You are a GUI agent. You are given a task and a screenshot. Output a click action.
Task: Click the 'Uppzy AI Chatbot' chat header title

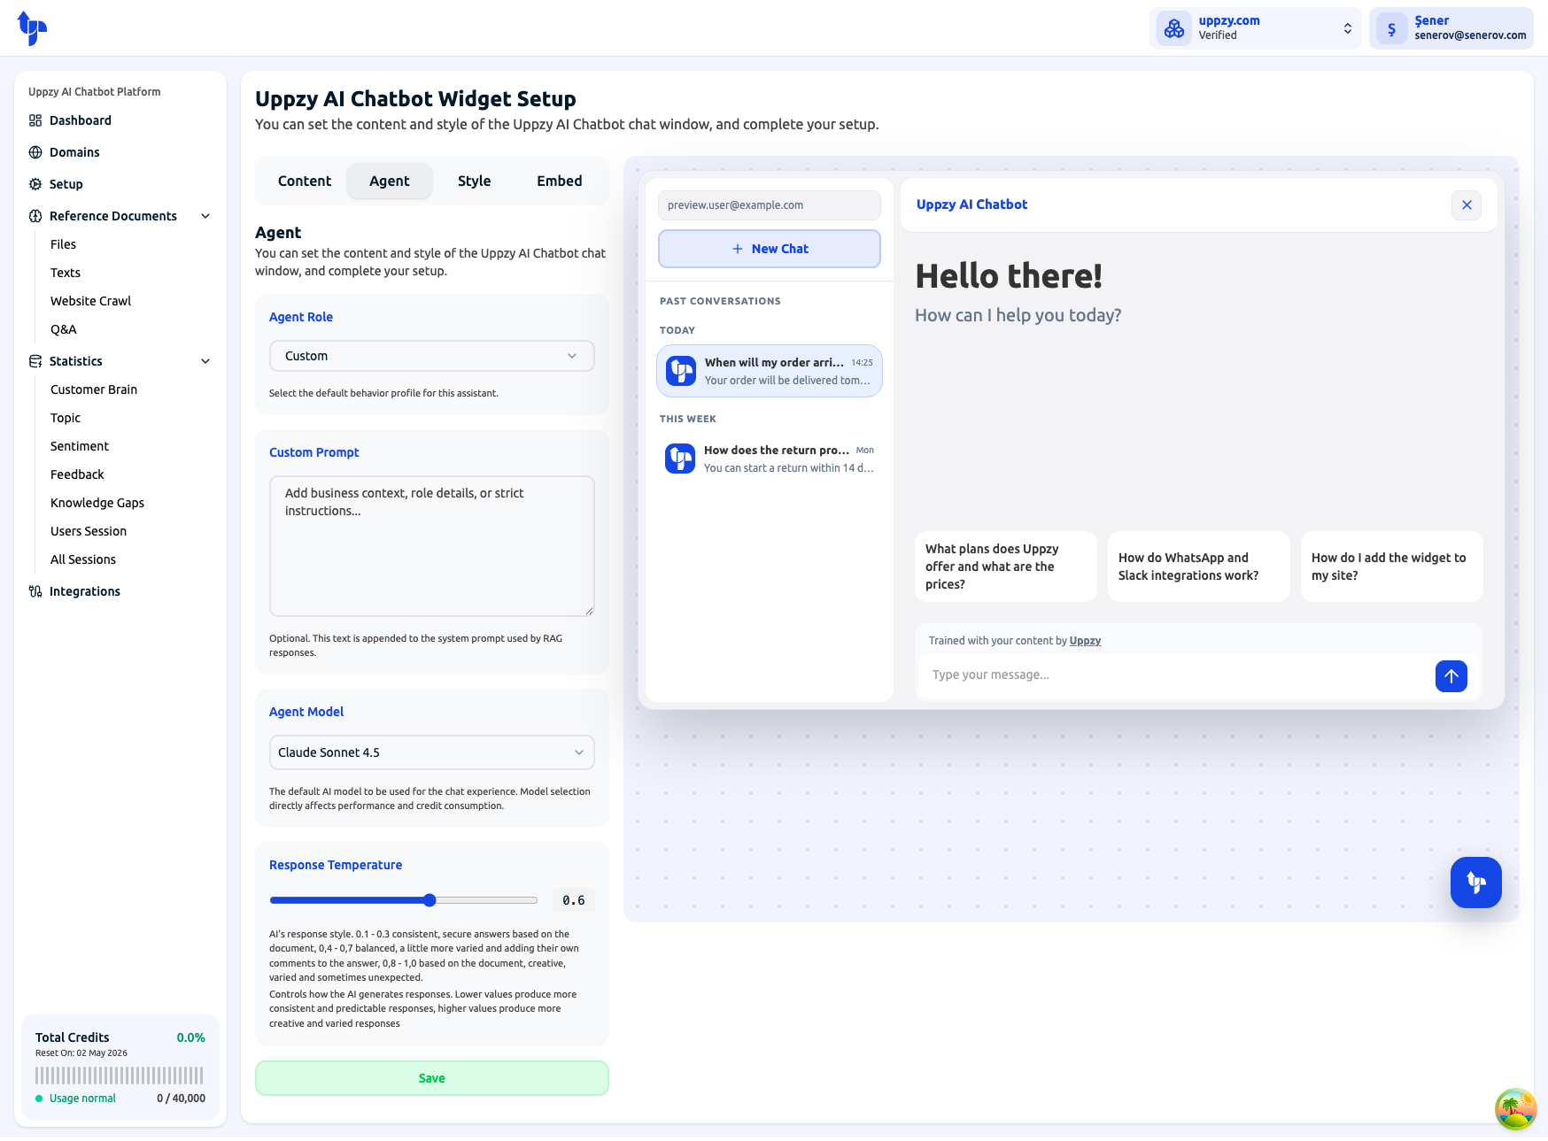click(971, 204)
